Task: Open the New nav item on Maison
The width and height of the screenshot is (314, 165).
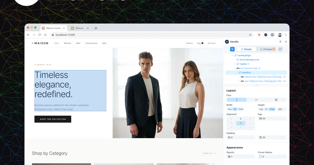Action: pyautogui.click(x=57, y=43)
